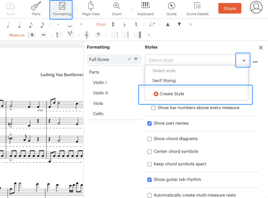Viewport: 268px width, 198px height.
Task: Close the Formatting panel
Action: 261,48
